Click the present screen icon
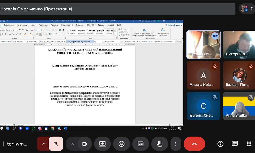The width and height of the screenshot is (255, 153). click(102, 144)
